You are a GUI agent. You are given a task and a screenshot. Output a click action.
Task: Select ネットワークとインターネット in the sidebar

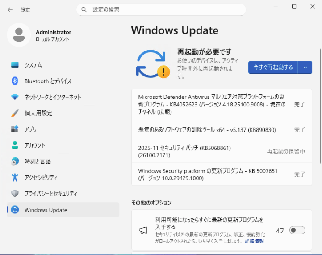click(53, 97)
